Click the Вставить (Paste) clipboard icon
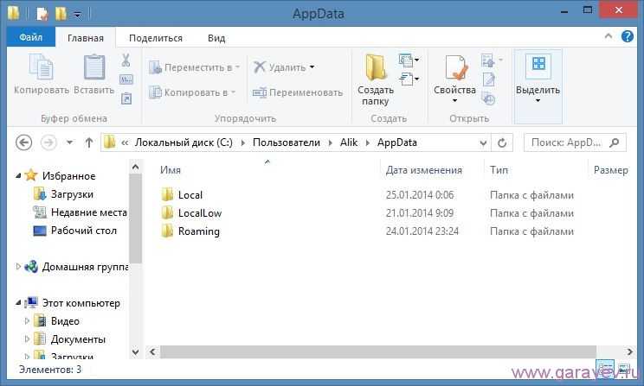 coord(94,66)
